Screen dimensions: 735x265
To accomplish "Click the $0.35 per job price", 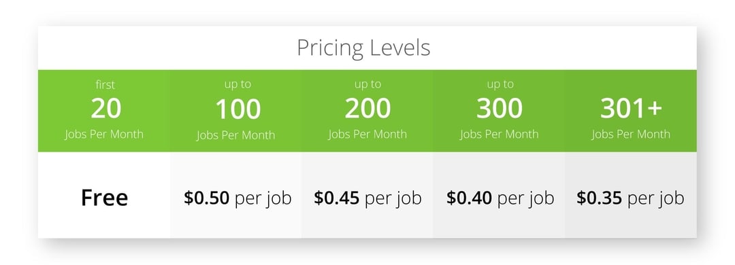I will (630, 198).
